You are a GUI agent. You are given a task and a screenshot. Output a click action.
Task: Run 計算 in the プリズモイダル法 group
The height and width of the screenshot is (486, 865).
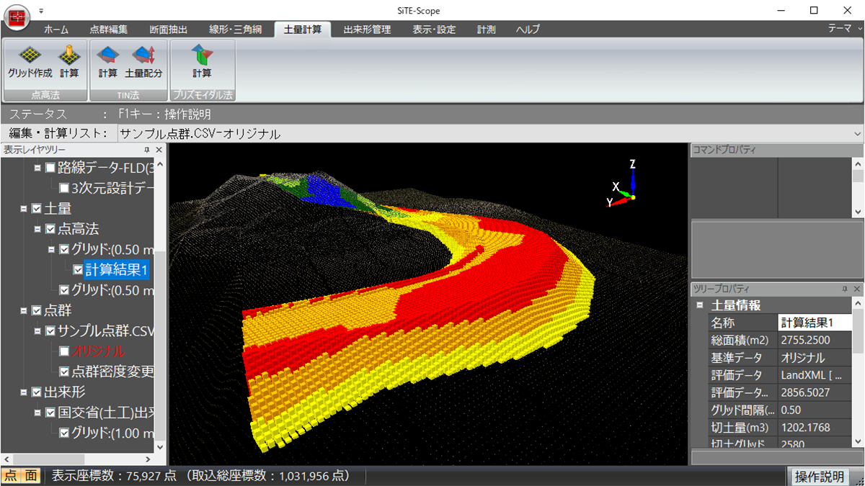pos(202,61)
